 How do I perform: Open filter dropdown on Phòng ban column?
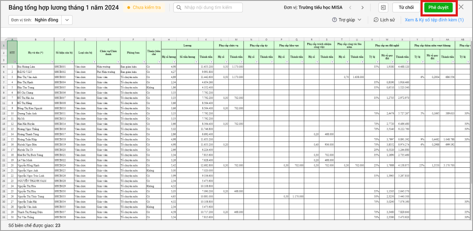[144, 62]
